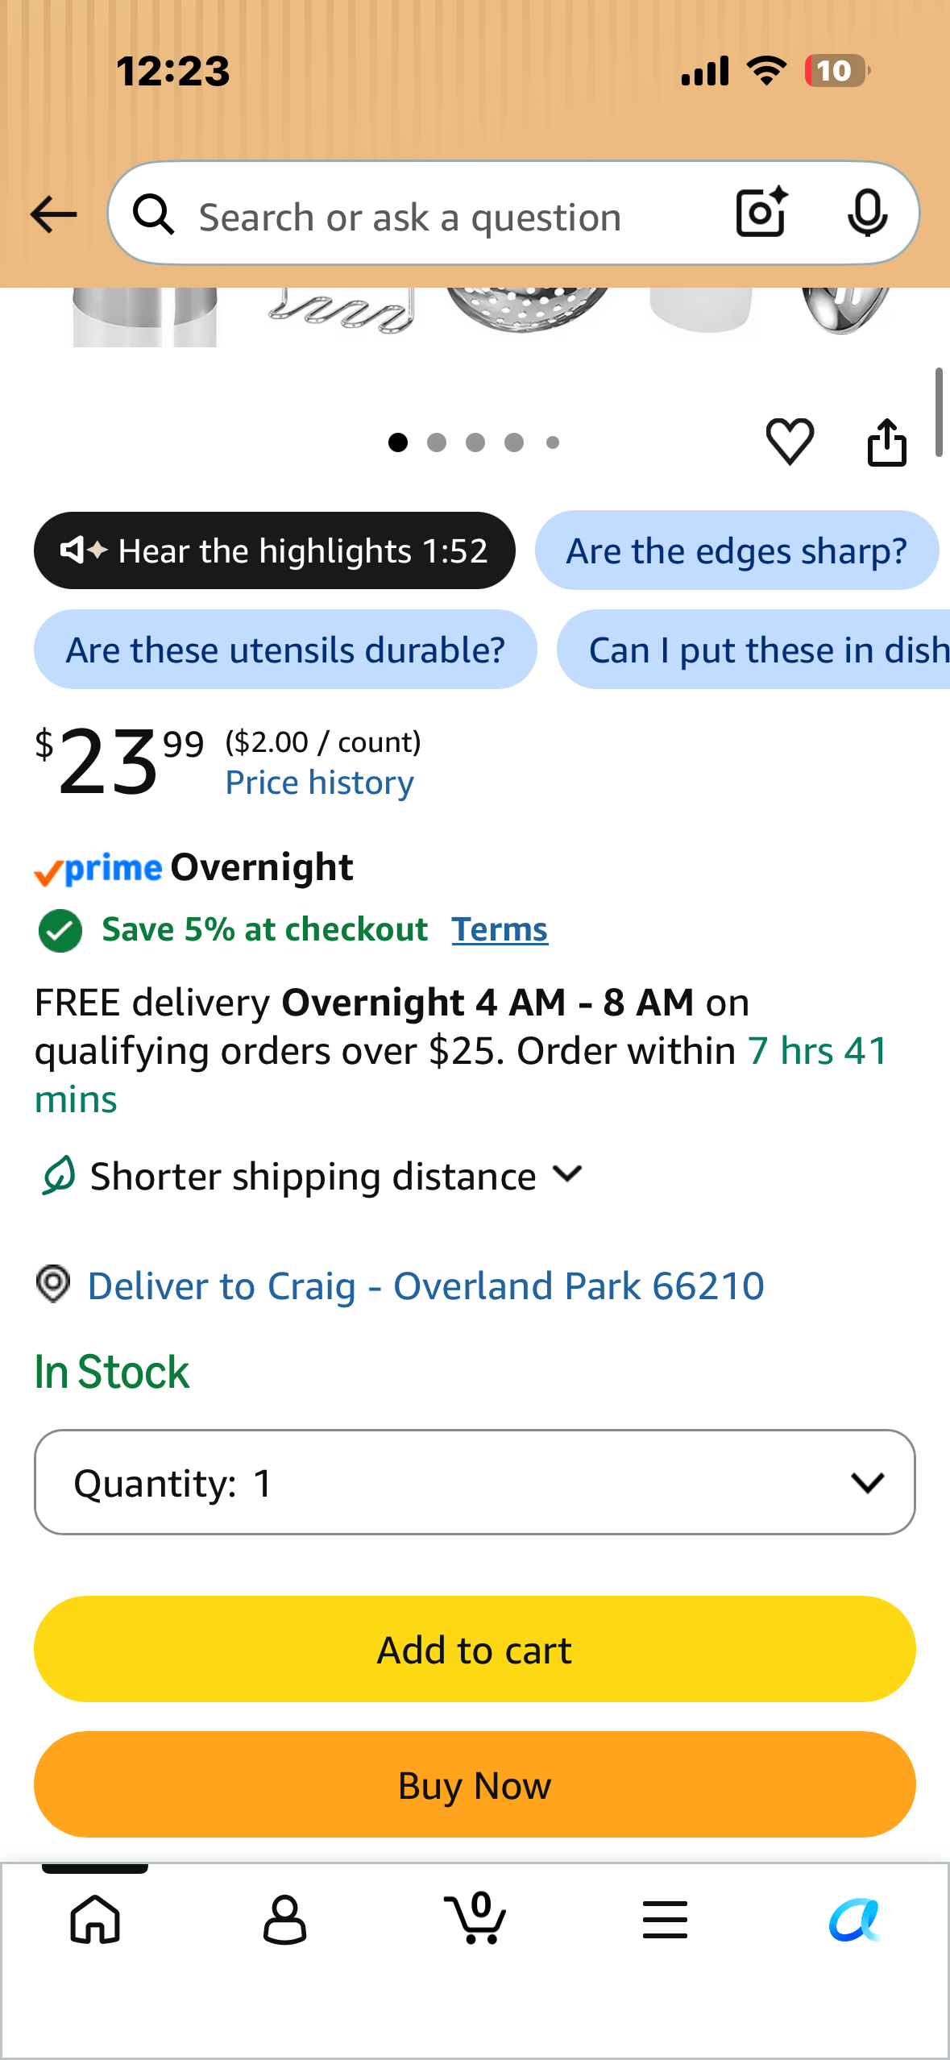Tap Add to cart button
The width and height of the screenshot is (950, 2060).
coord(475,1649)
